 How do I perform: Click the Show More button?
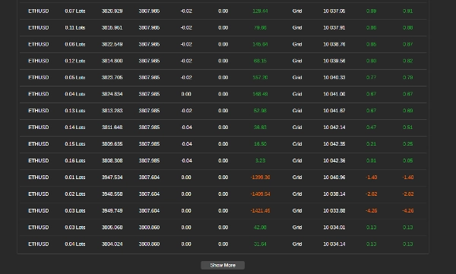click(223, 266)
